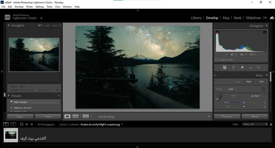Toggle highlight clipping indicator in histogram
This screenshot has height=148, width=275.
click(x=265, y=32)
